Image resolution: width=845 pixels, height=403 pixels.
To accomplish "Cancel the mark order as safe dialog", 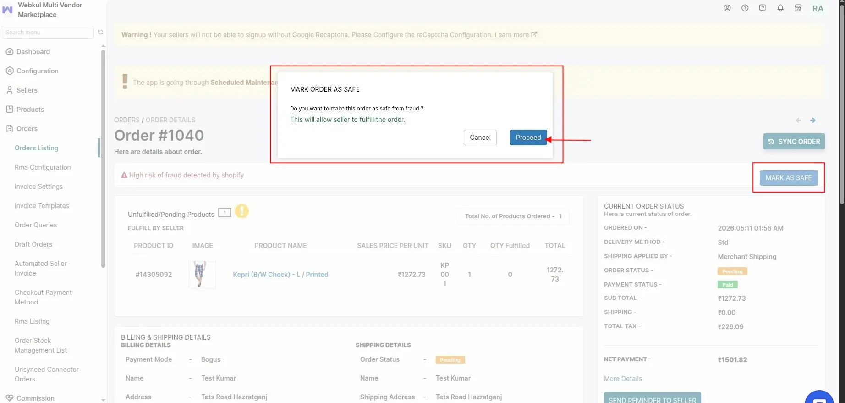I will pyautogui.click(x=480, y=138).
